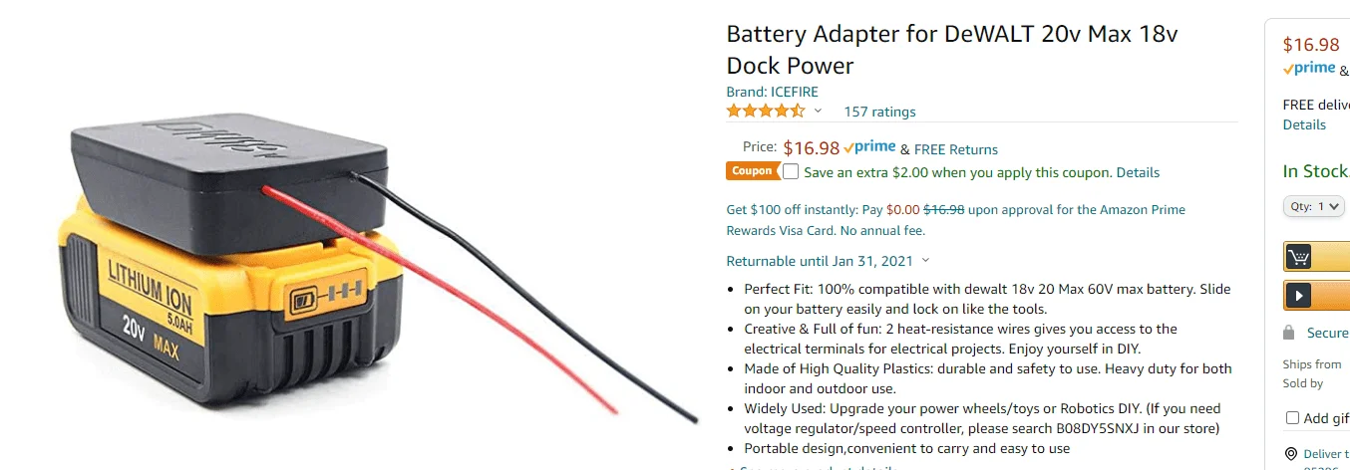The width and height of the screenshot is (1350, 470).
Task: Tick the Add gift checkbox
Action: [x=1293, y=418]
